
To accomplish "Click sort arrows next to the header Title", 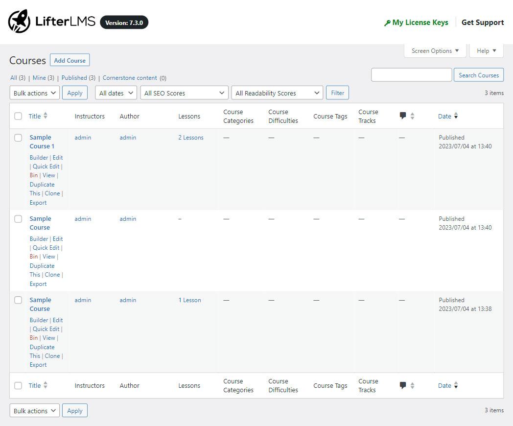I will pos(46,116).
